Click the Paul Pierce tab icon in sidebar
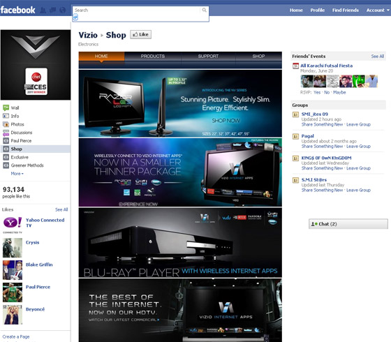 [6, 140]
